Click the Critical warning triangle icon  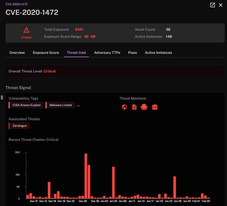pos(26,30)
